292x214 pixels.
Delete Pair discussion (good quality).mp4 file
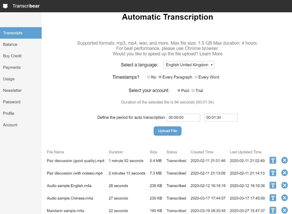click(x=284, y=160)
